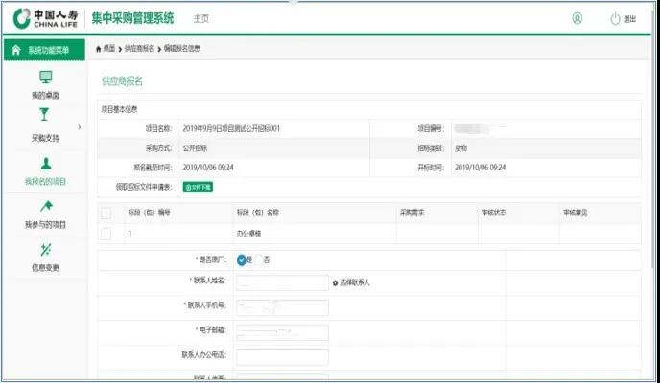This screenshot has height=383, width=660.
Task: Go to 供应商报名 breadcrumb link
Action: [139, 49]
